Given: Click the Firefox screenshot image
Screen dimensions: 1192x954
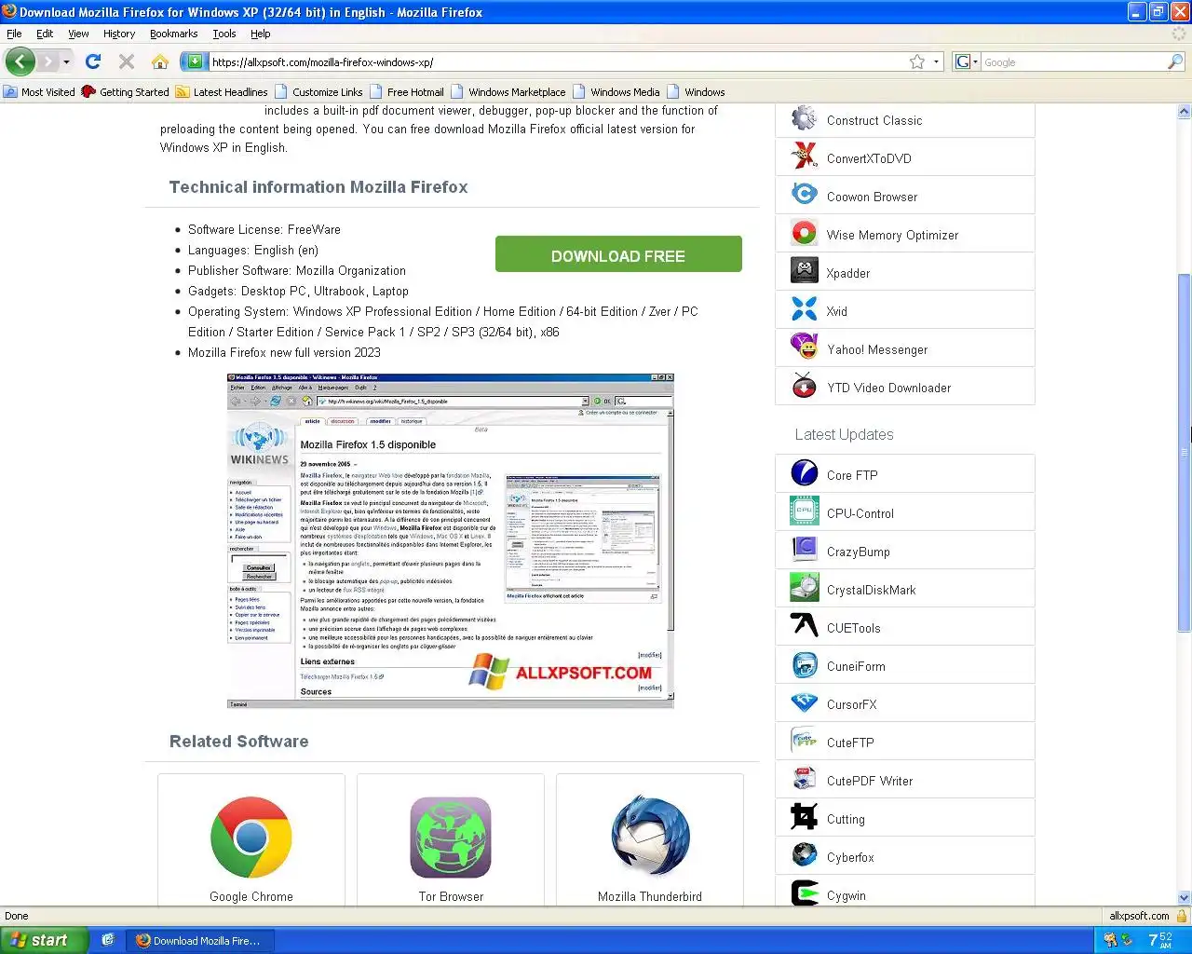Looking at the screenshot, I should (x=451, y=540).
